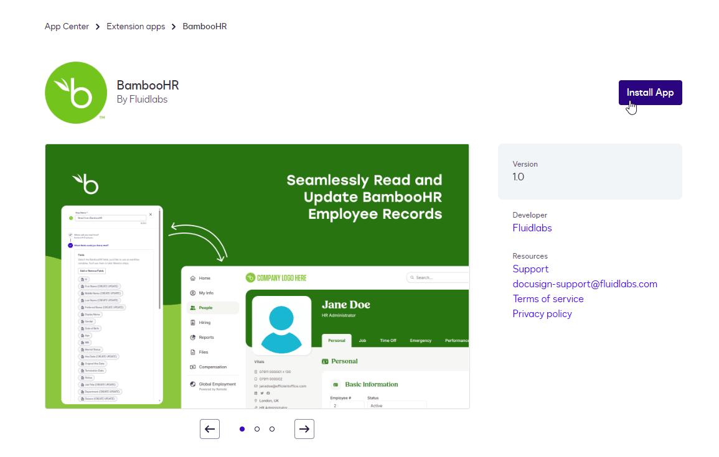Image resolution: width=719 pixels, height=457 pixels.
Task: Click the Reports icon in preview sidebar
Action: point(193,338)
